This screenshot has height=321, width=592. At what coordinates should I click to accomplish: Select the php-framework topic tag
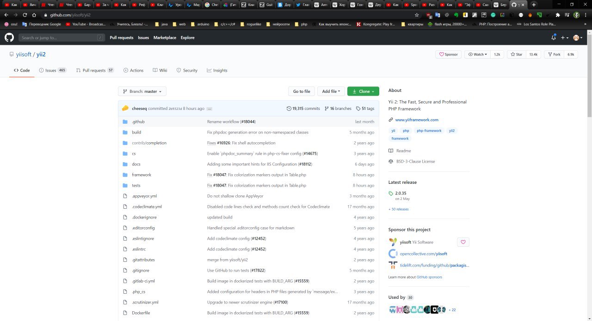(429, 131)
